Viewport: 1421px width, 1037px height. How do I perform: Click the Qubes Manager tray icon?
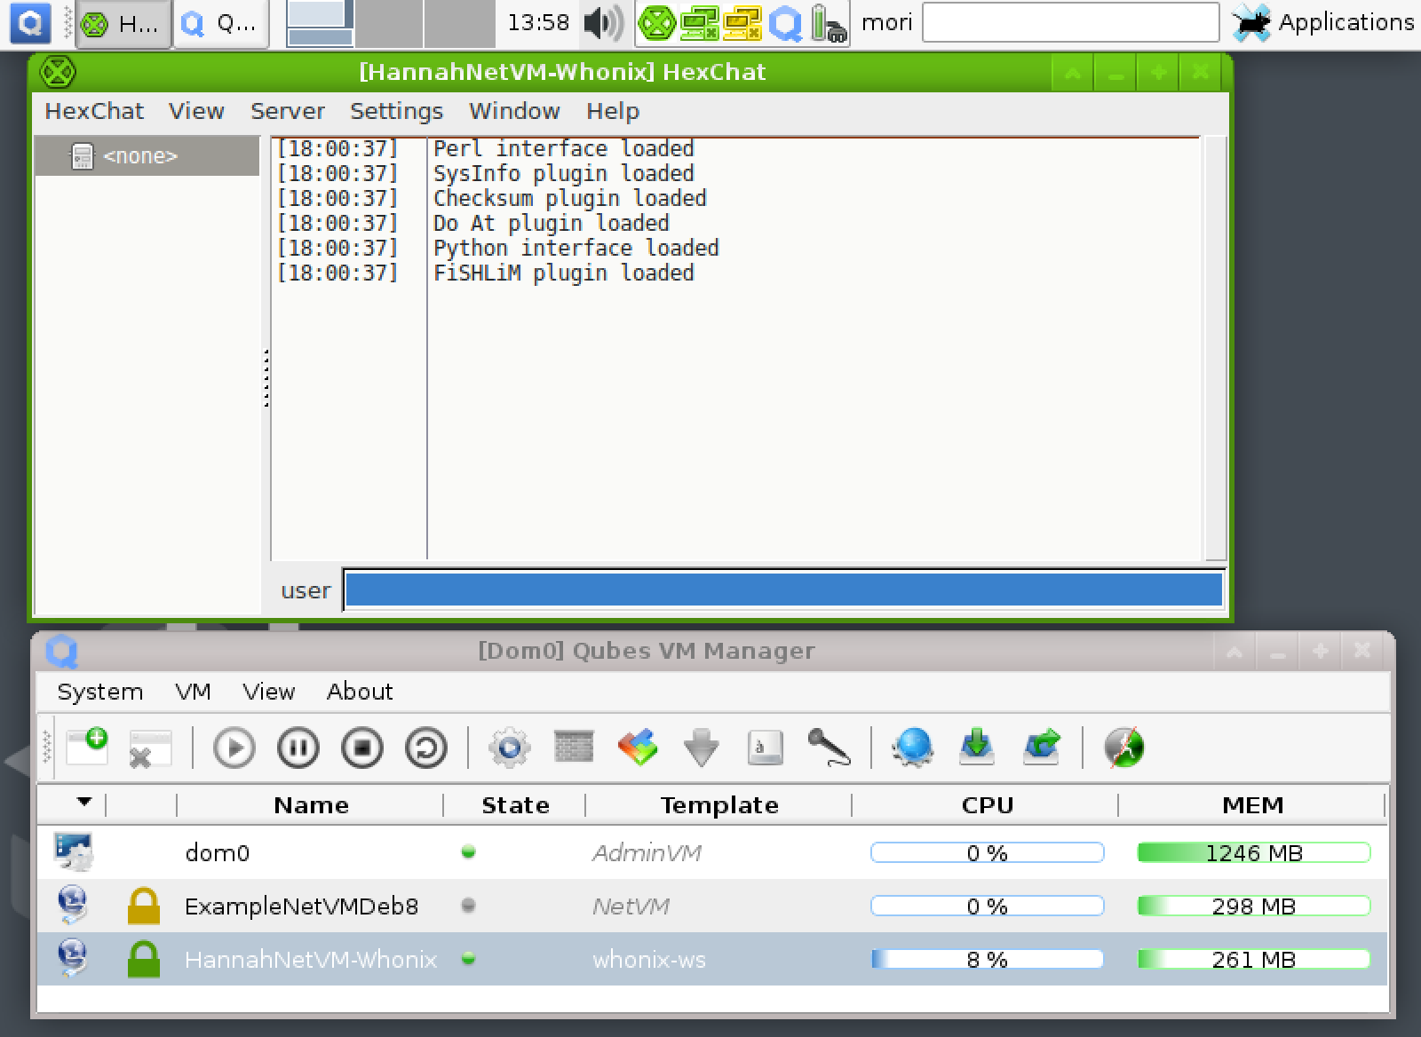click(785, 24)
